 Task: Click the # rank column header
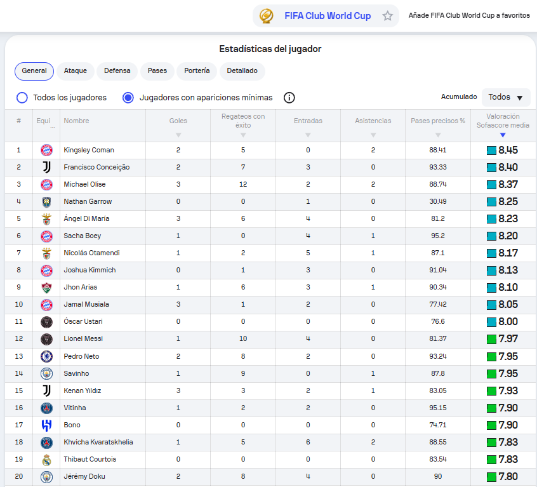point(19,121)
